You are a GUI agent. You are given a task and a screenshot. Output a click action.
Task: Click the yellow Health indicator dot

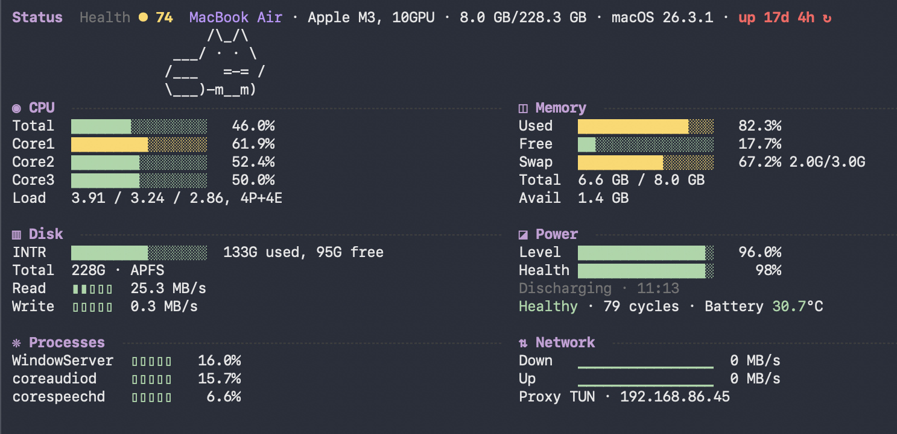click(x=143, y=17)
